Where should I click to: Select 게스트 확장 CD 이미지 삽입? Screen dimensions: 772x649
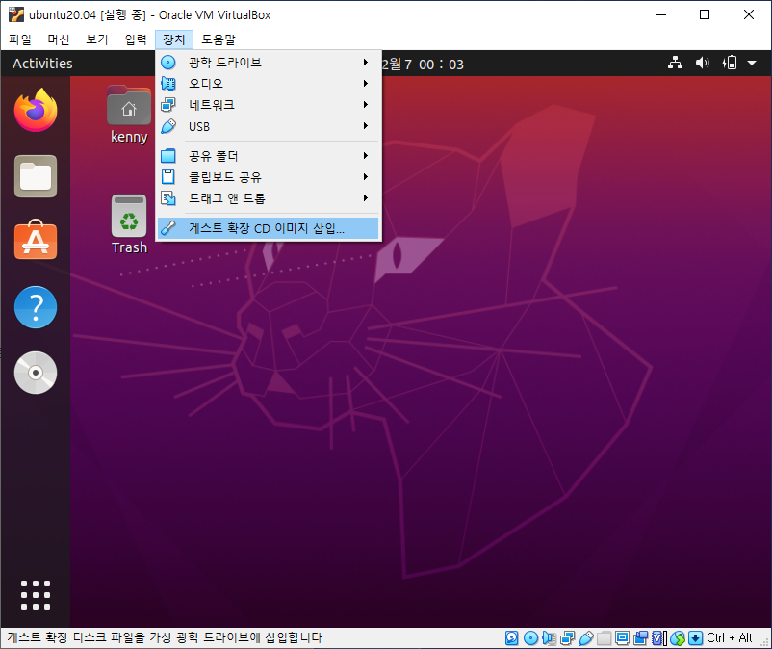[x=269, y=228]
